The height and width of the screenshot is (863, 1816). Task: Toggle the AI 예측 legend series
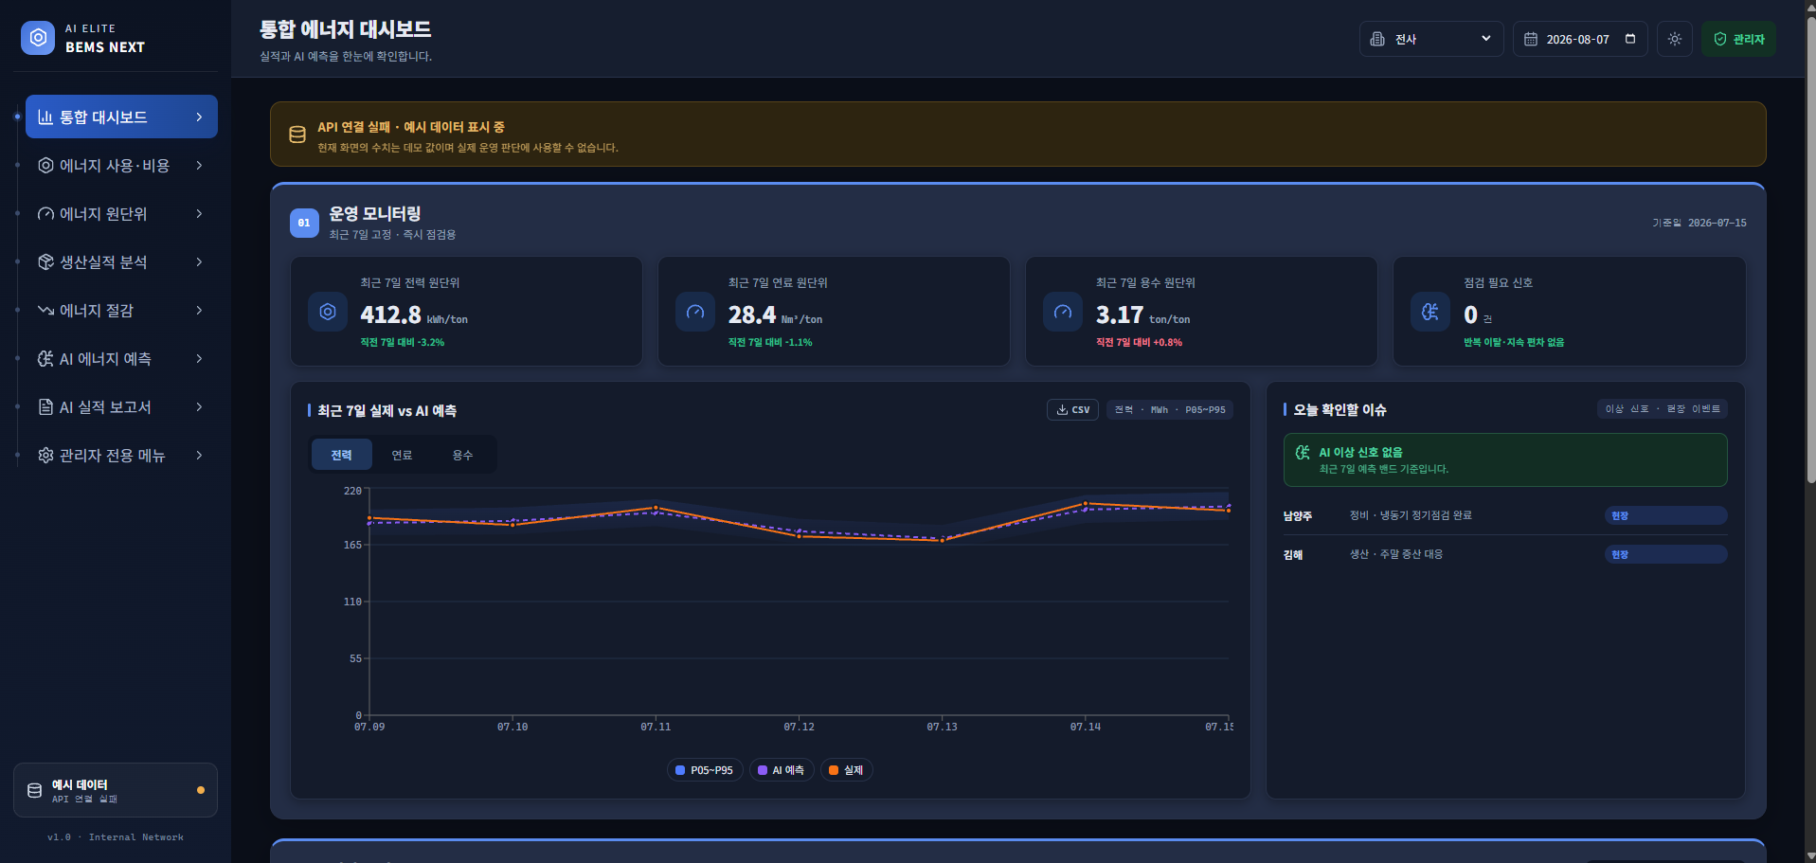coord(782,770)
